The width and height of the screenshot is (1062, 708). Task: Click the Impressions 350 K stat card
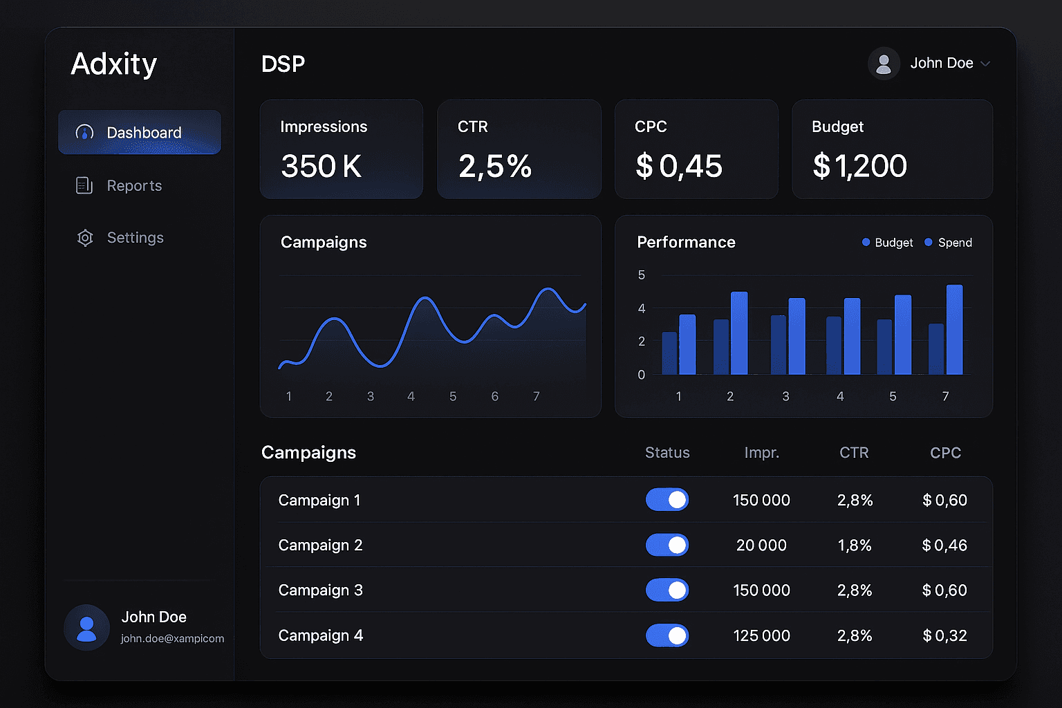click(342, 149)
